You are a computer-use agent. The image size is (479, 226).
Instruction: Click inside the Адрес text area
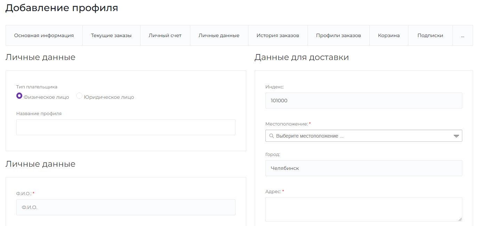(364, 208)
